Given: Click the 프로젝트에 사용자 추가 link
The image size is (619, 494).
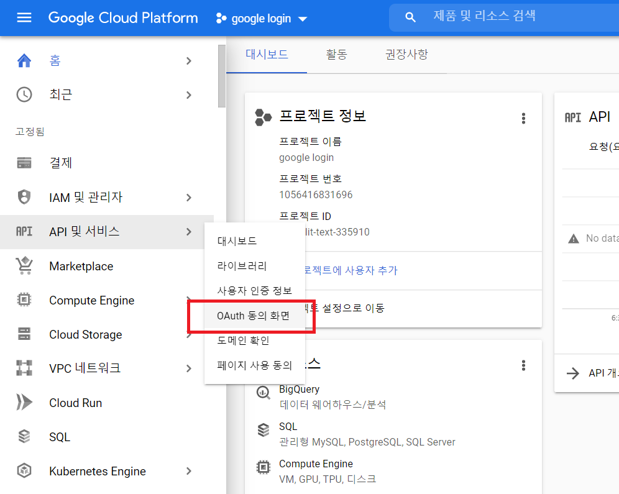Looking at the screenshot, I should [351, 270].
